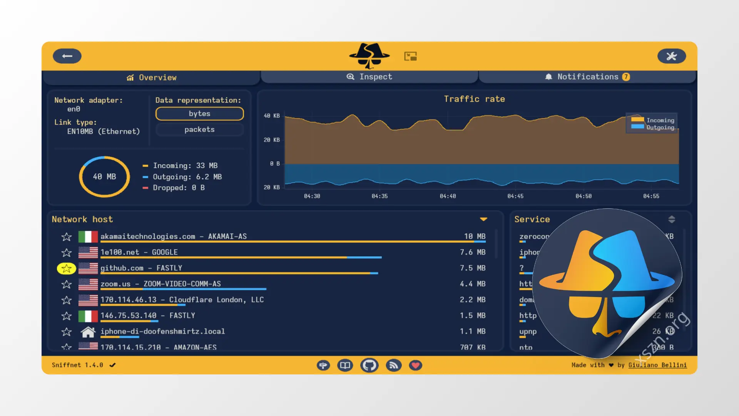This screenshot has width=739, height=416.
Task: Click Italy flag of akamaitechnologies.com row
Action: pyautogui.click(x=88, y=237)
